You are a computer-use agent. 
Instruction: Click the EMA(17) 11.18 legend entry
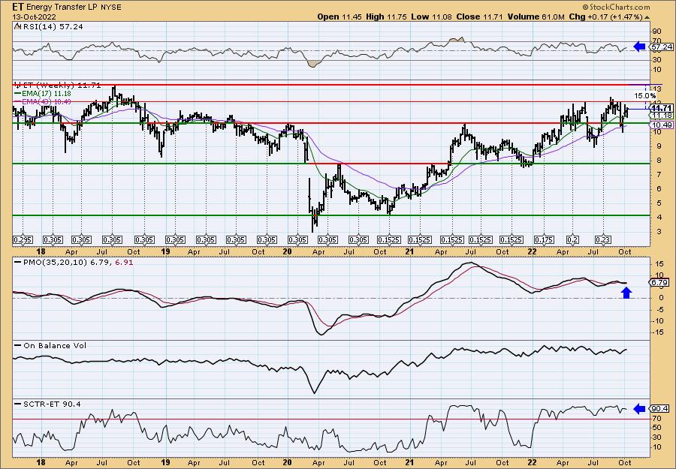[x=43, y=94]
